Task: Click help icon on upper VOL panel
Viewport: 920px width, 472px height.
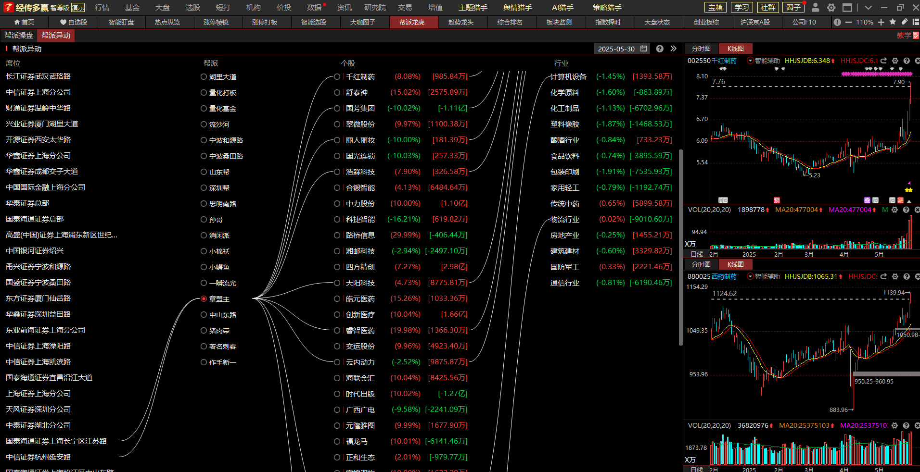Action: point(906,210)
